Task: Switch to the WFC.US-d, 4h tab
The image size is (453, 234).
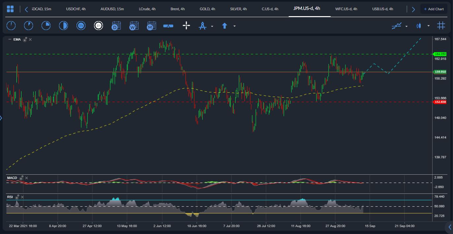Action: pos(346,9)
